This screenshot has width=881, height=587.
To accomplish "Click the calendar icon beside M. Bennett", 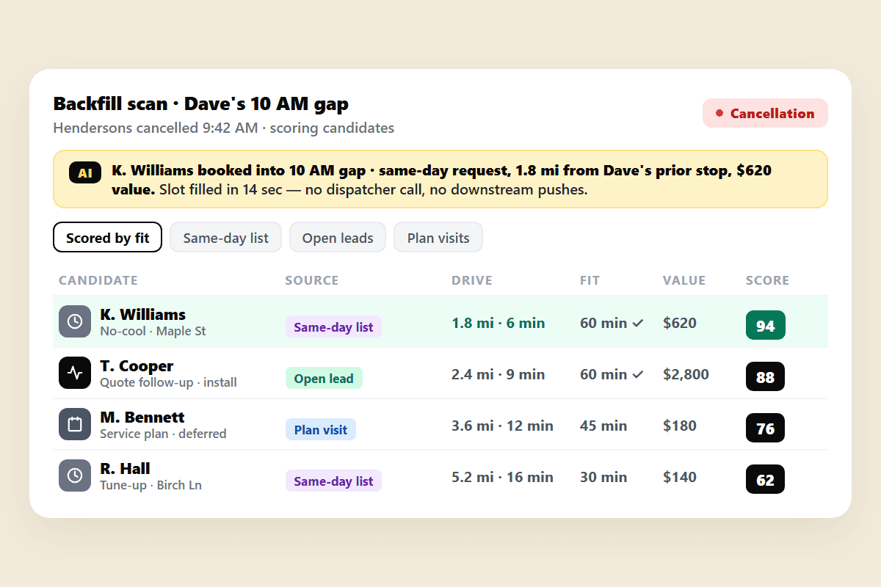I will tap(75, 424).
